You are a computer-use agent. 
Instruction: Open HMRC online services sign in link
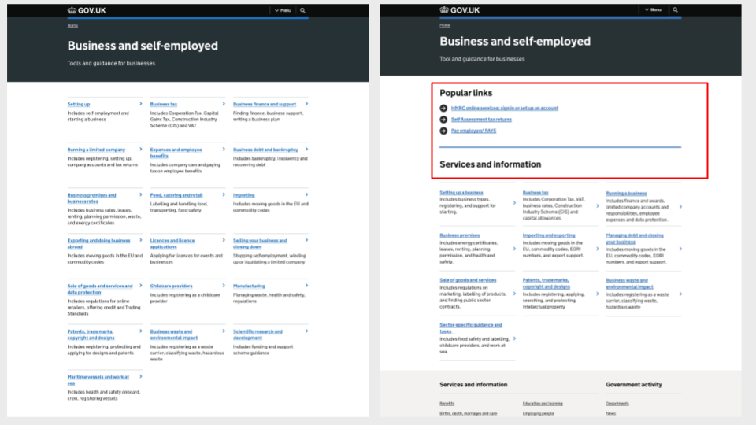click(x=504, y=109)
